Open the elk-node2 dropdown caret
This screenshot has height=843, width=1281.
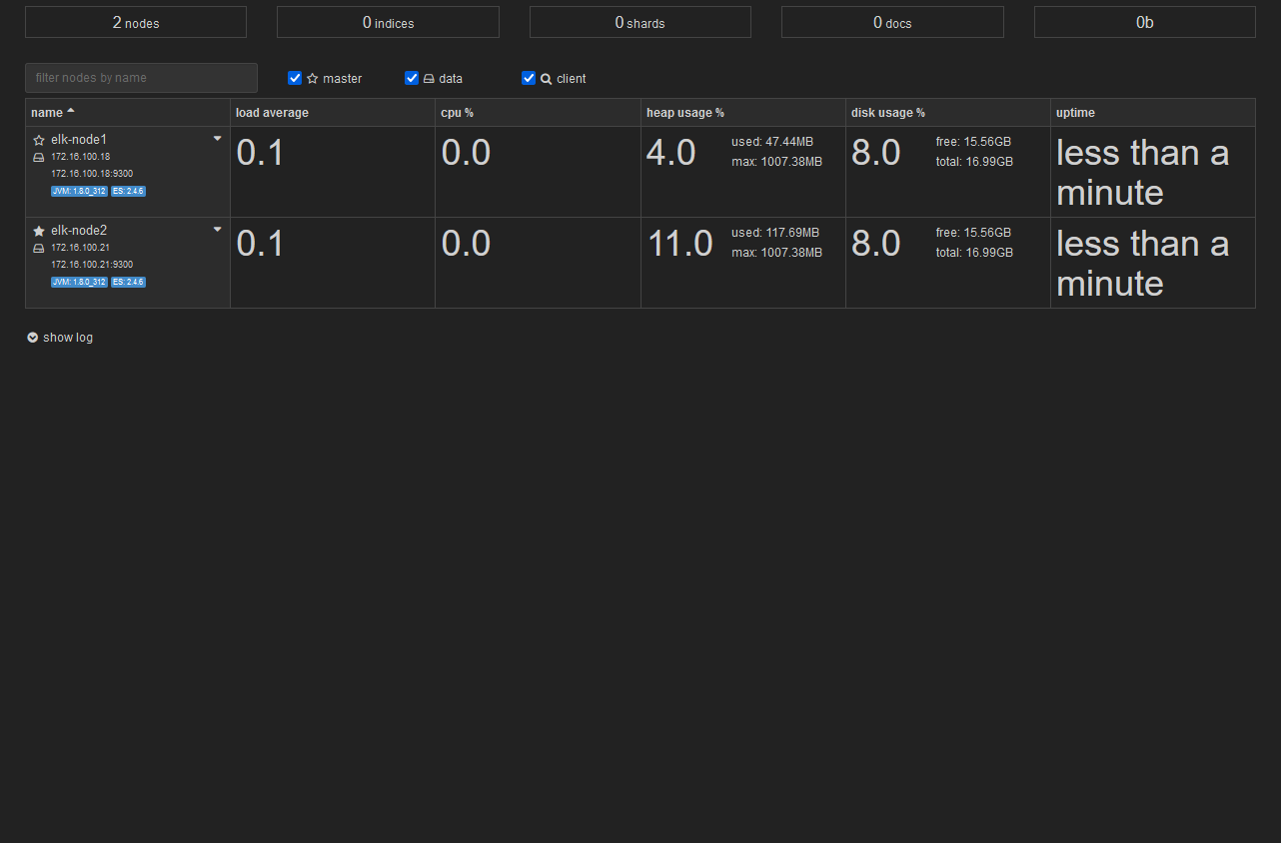coord(218,230)
